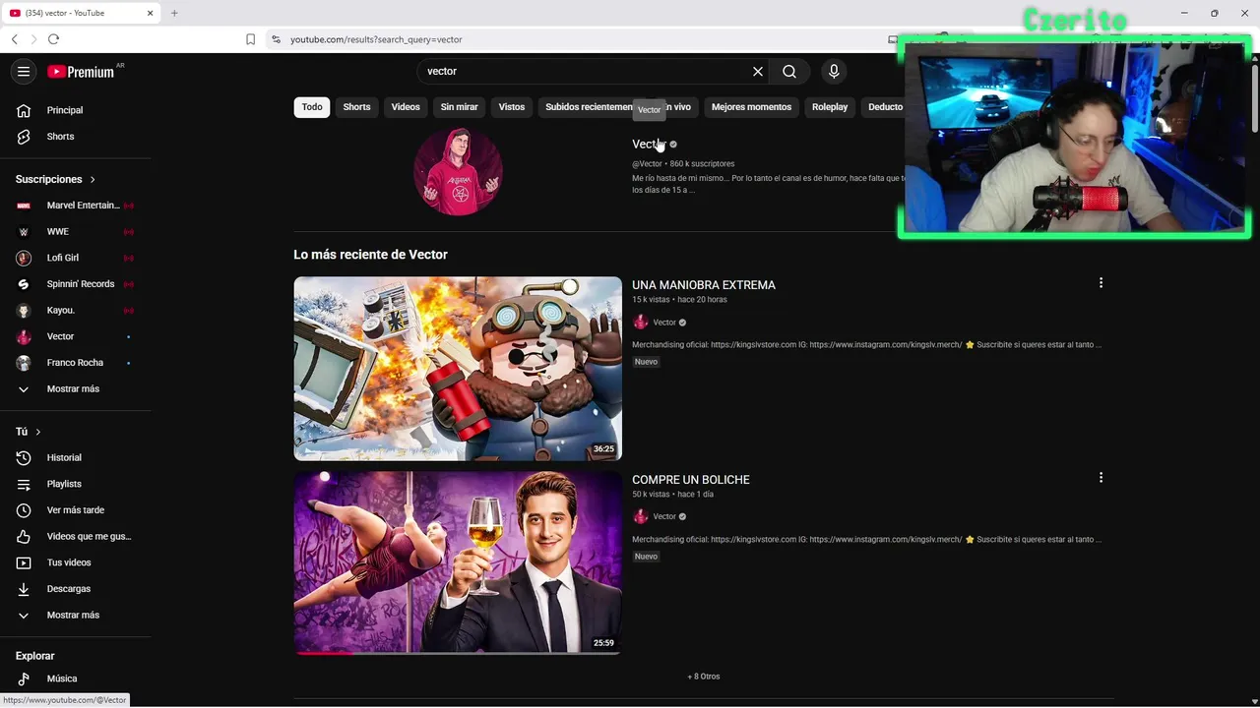
Task: Select Subidos recientemente filter chip
Action: coord(590,107)
